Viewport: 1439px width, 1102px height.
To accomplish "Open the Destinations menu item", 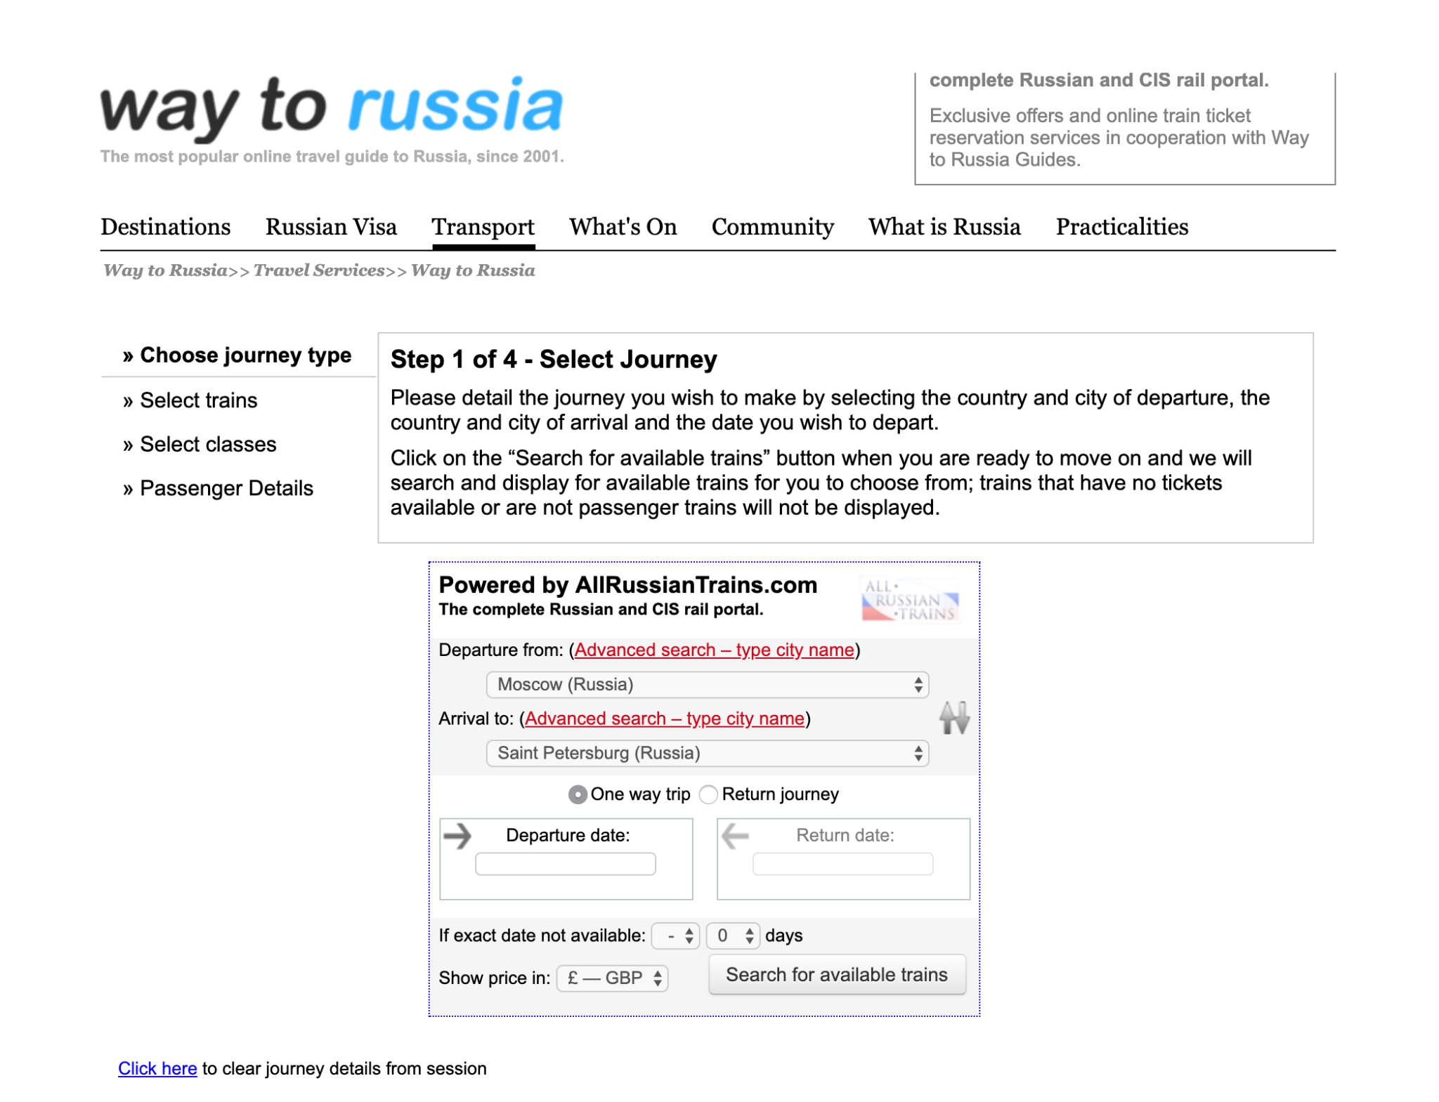I will pyautogui.click(x=165, y=227).
